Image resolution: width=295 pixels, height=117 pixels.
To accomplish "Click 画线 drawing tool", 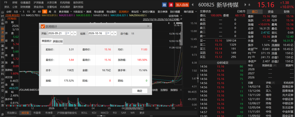I will pyautogui.click(x=89, y=12).
